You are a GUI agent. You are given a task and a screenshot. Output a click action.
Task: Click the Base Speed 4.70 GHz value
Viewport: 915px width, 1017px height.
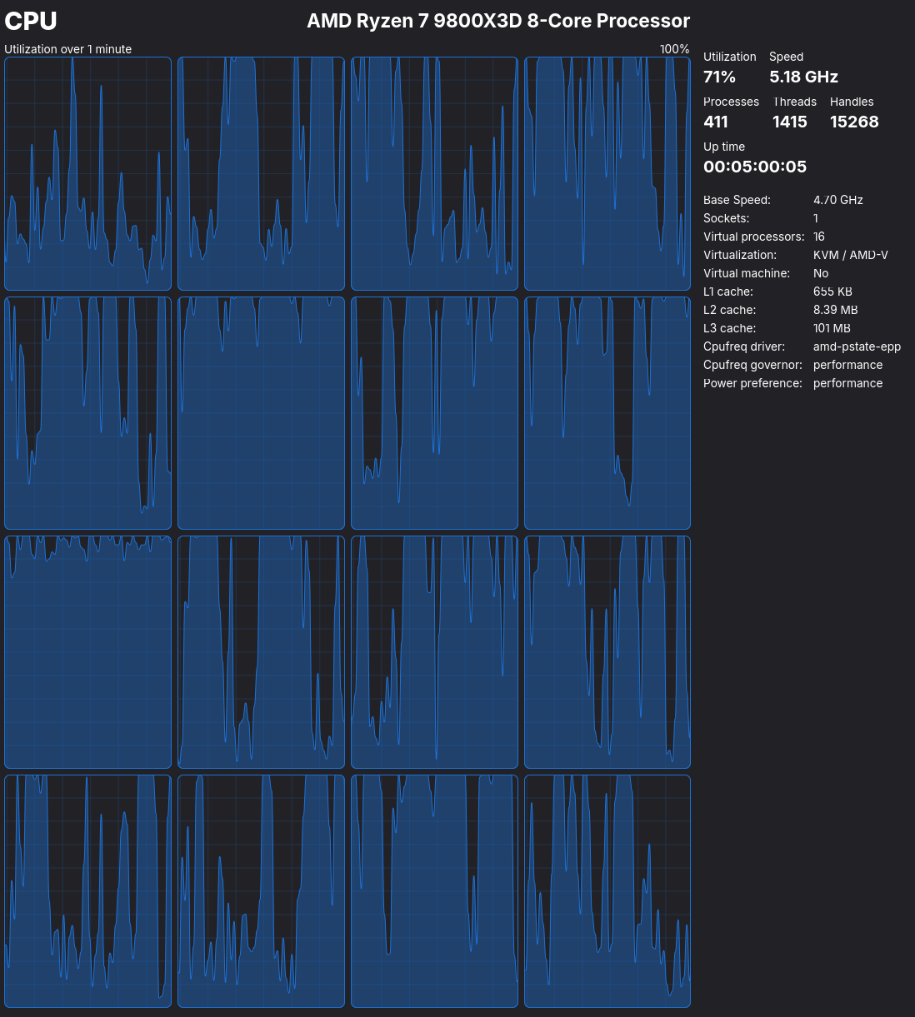click(x=837, y=200)
